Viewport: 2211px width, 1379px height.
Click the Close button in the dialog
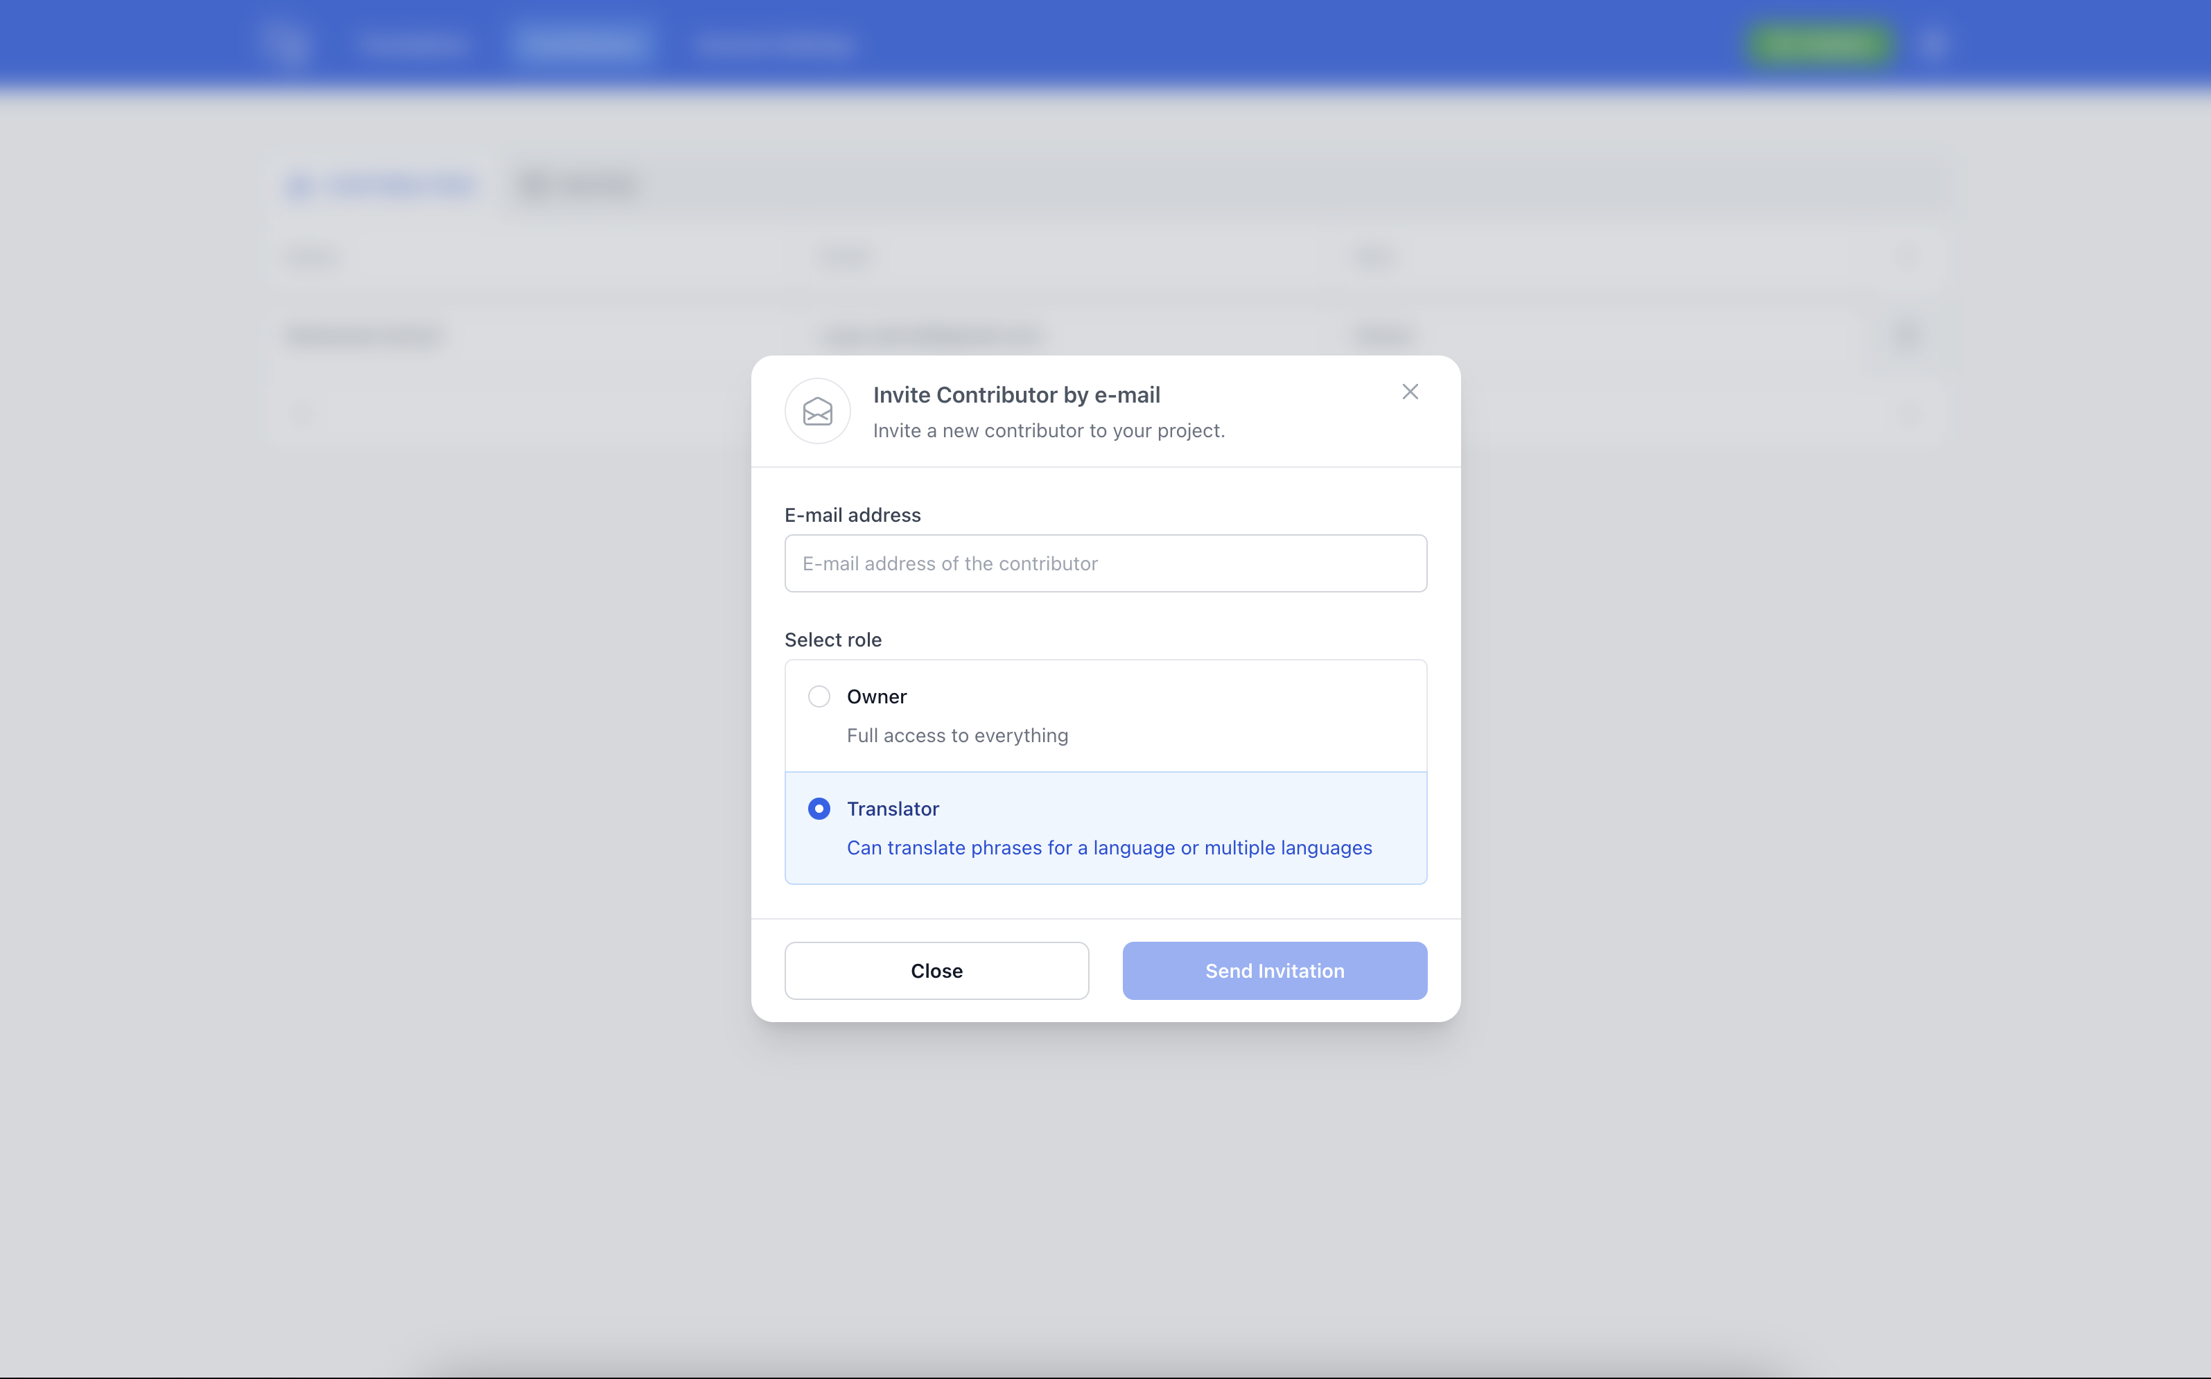click(x=936, y=970)
